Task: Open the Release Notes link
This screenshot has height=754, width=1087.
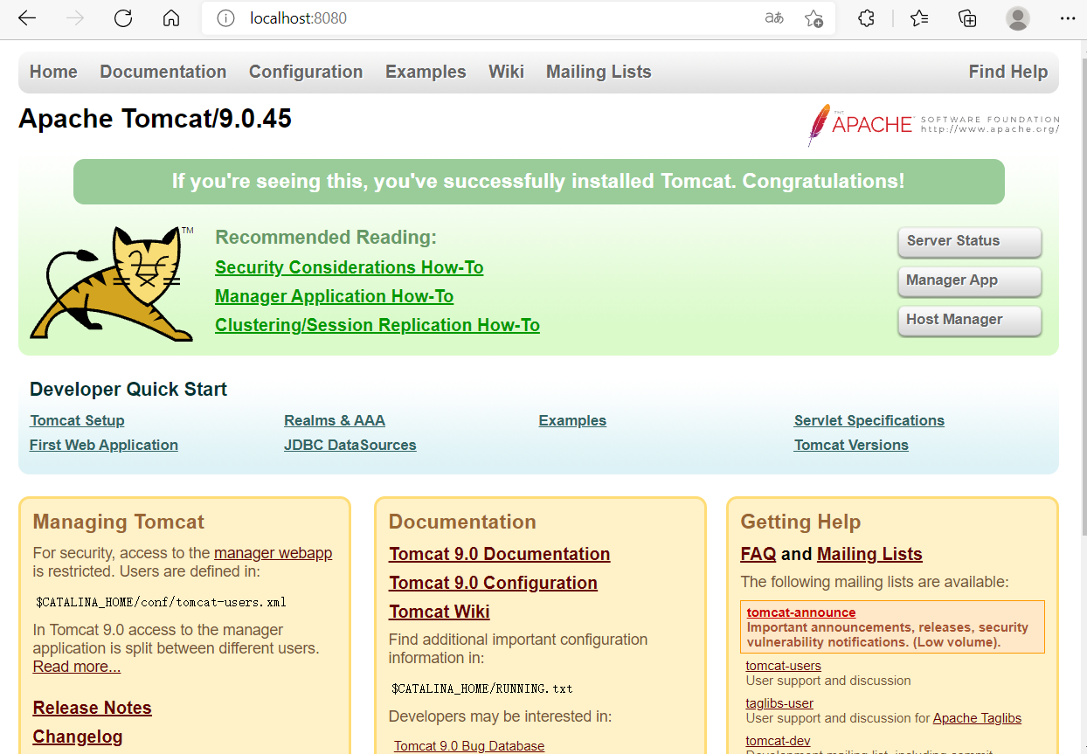Action: pyautogui.click(x=93, y=708)
